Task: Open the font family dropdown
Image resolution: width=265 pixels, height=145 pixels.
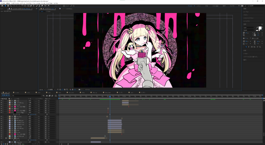Action: coord(249,28)
